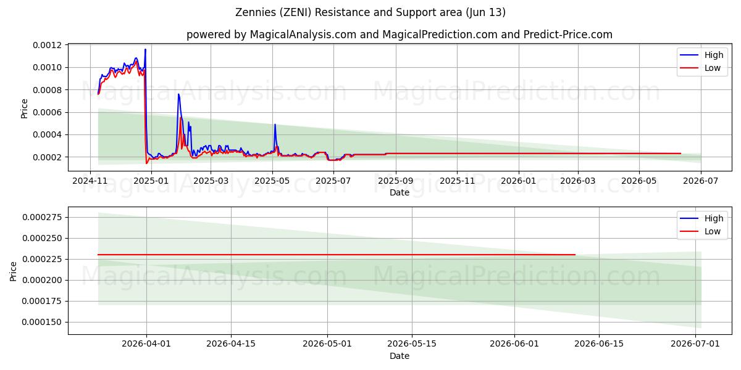Click the 2026-06-15 date tick label
The height and width of the screenshot is (370, 741).
point(599,344)
